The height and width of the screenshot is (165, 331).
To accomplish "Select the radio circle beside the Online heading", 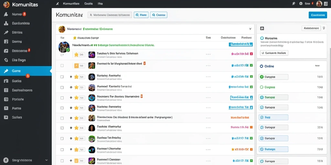I will pyautogui.click(x=262, y=66).
